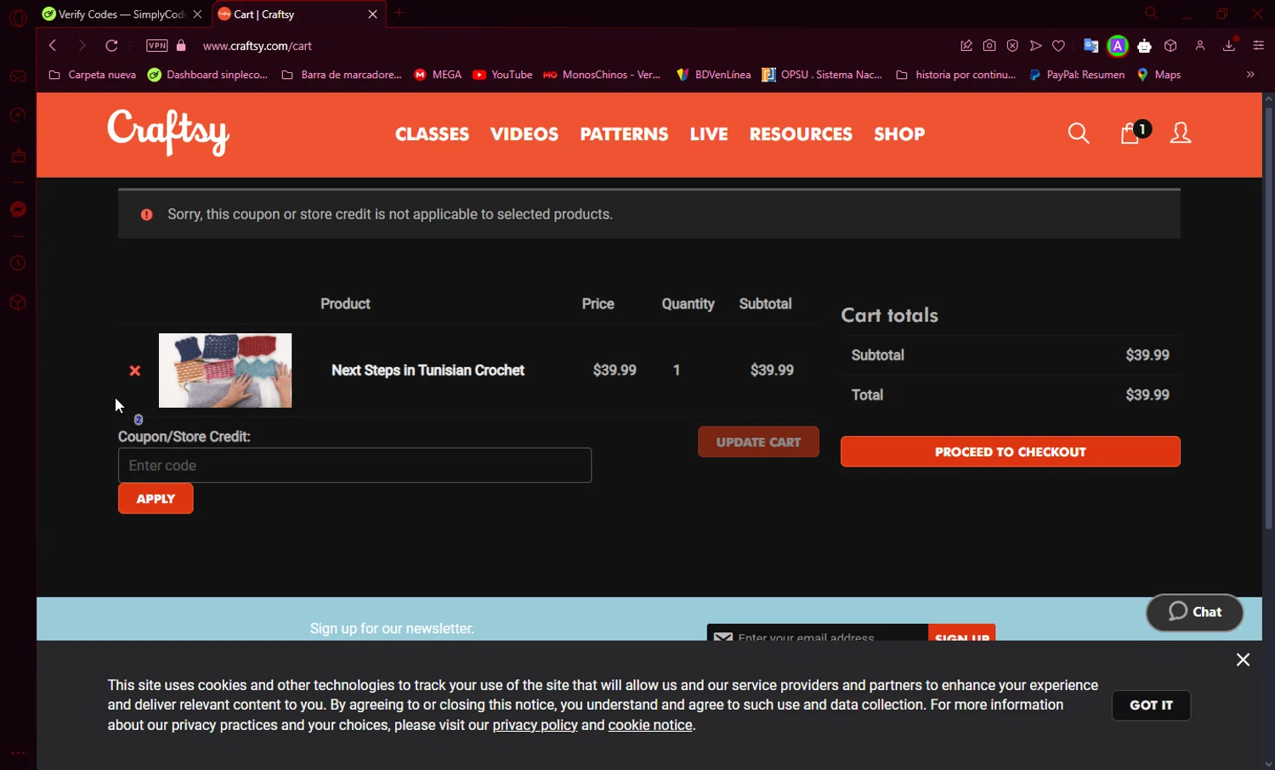
Task: Open a new tab with plus button
Action: pyautogui.click(x=399, y=13)
